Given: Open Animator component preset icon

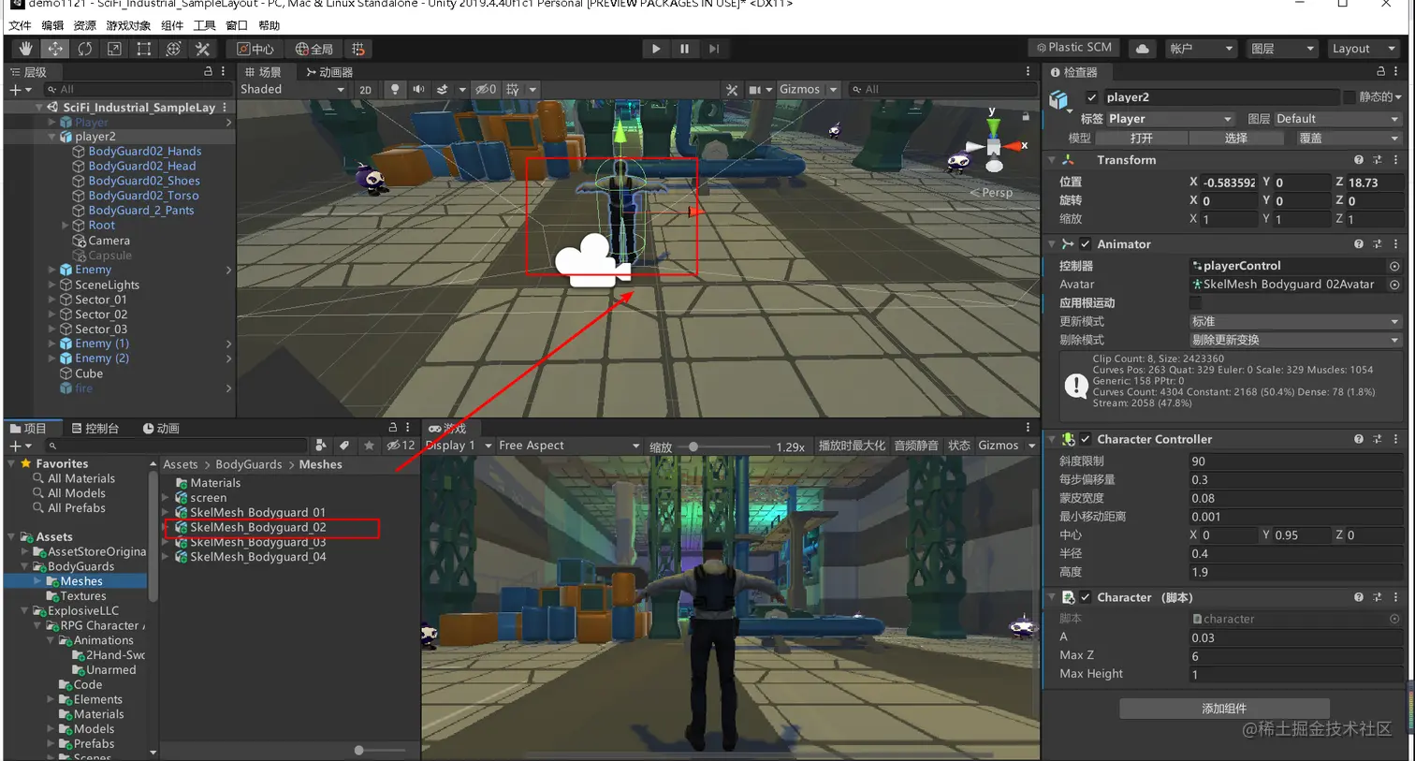Looking at the screenshot, I should pyautogui.click(x=1377, y=244).
